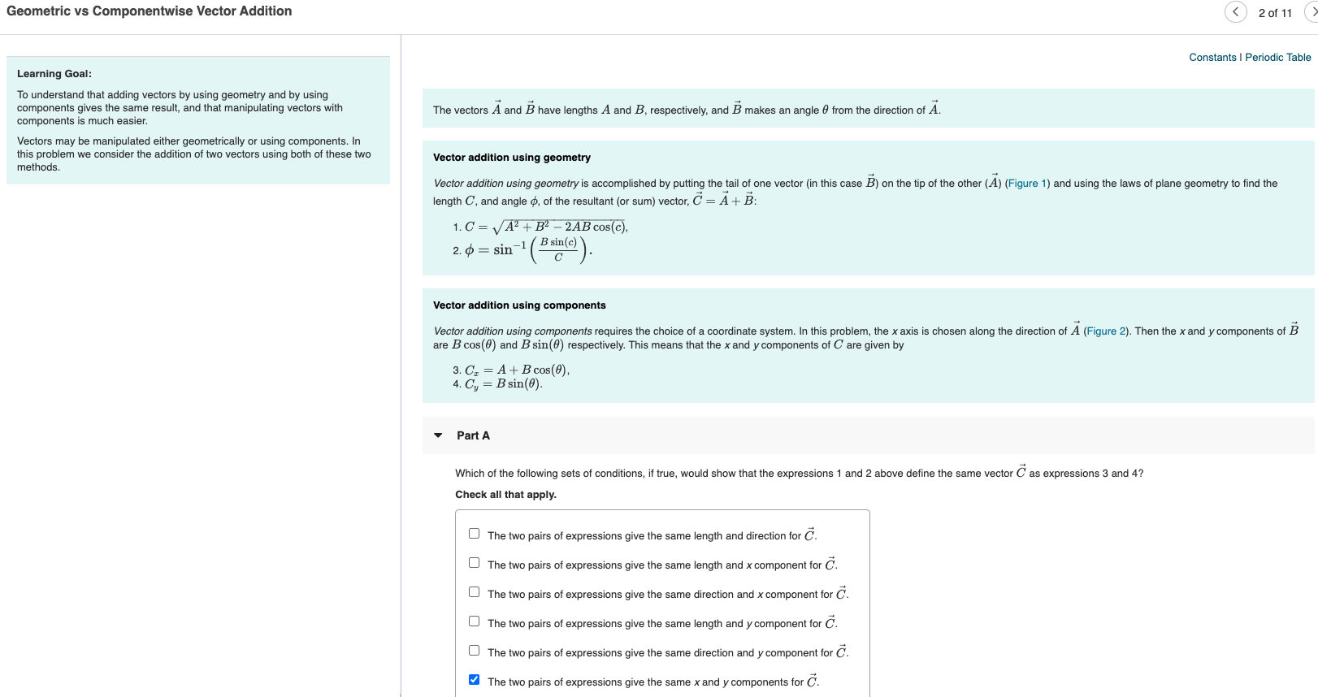This screenshot has width=1318, height=697.
Task: Open Figure 2 in the components section
Action: tap(1105, 331)
